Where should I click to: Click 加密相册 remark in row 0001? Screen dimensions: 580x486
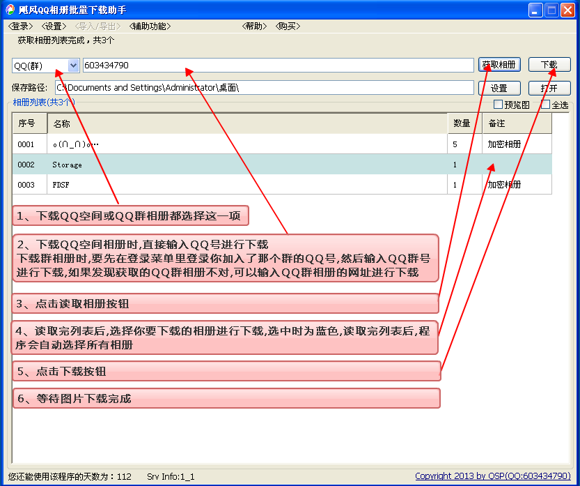point(504,144)
